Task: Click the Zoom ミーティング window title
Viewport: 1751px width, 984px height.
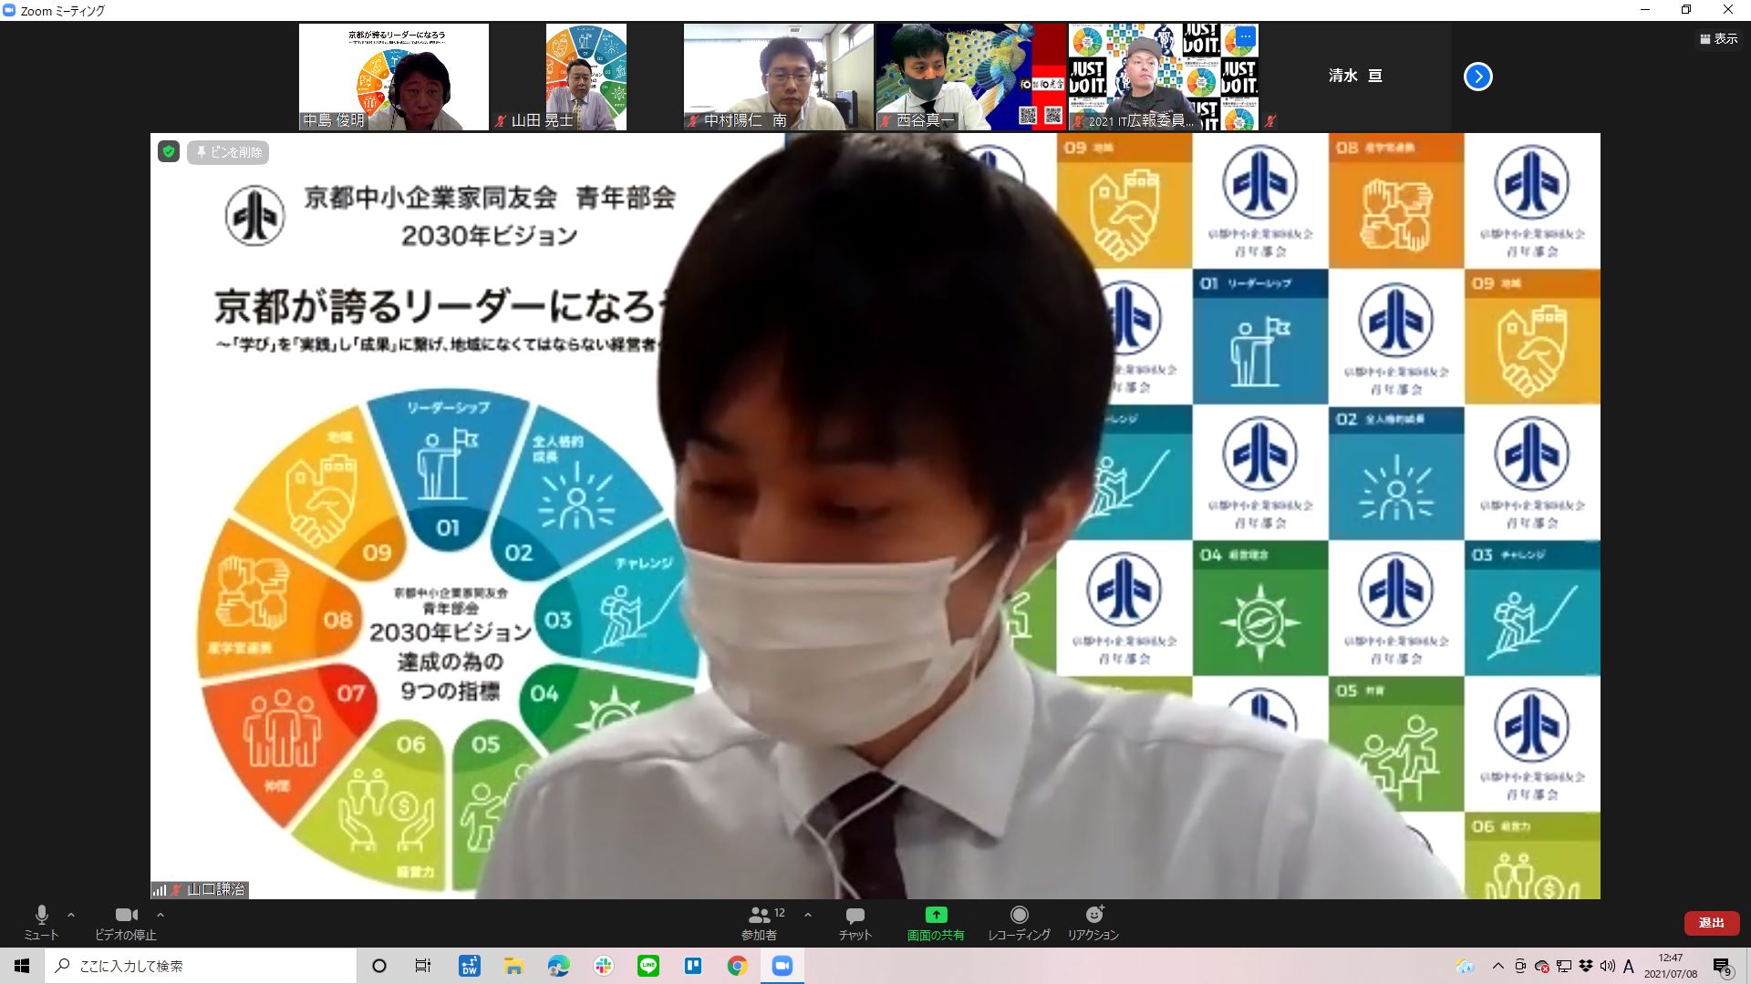Action: pyautogui.click(x=63, y=11)
